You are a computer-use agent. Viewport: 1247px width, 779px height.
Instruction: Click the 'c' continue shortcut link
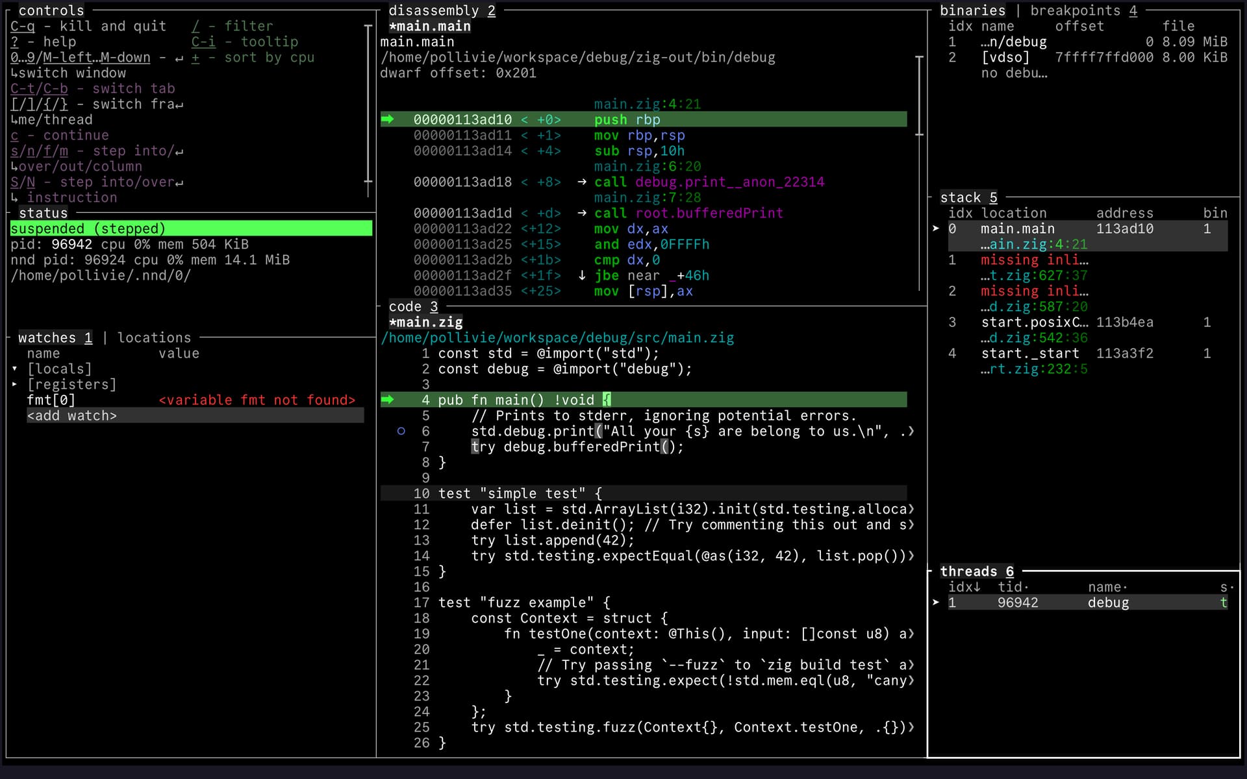[x=14, y=135]
